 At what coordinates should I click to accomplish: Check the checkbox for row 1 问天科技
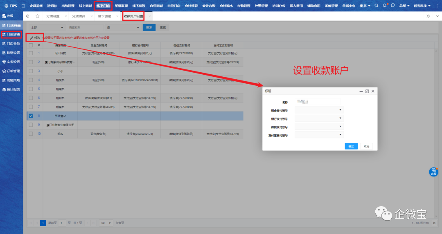(31, 53)
